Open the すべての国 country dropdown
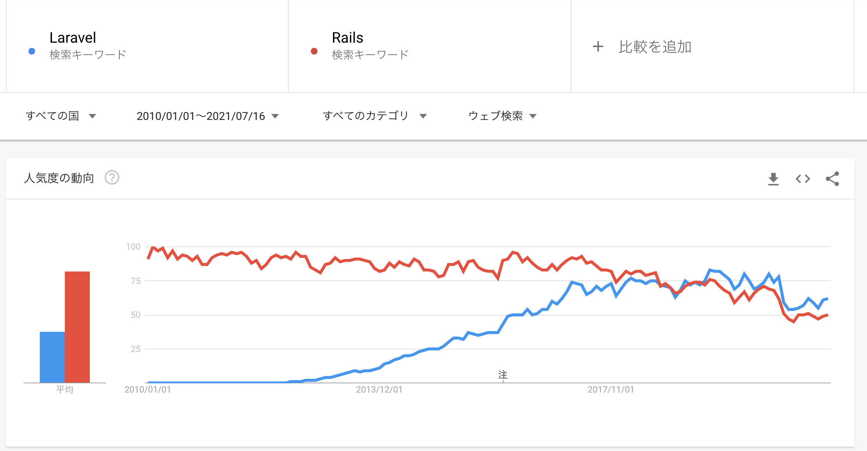Image resolution: width=867 pixels, height=451 pixels. (61, 116)
